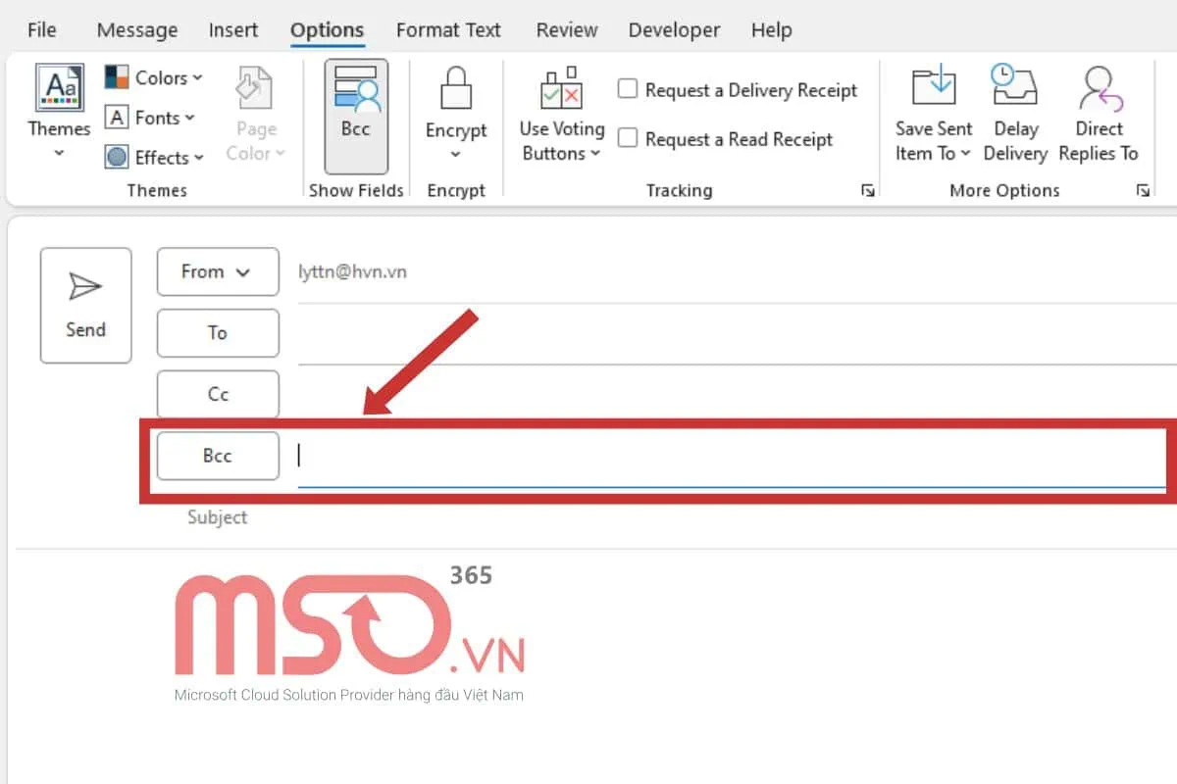Click Direct Replies To
The height and width of the screenshot is (784, 1177).
[1099, 113]
